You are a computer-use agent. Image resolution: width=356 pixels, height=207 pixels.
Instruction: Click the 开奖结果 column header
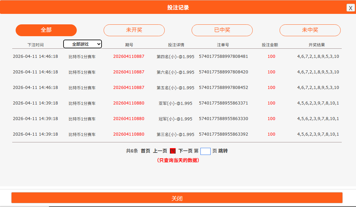point(317,45)
